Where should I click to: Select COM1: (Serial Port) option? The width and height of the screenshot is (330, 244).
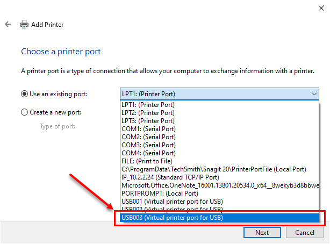click(219, 129)
